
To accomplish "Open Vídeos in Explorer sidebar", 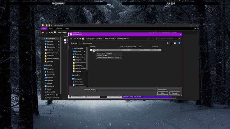I will pyautogui.click(x=49, y=89).
